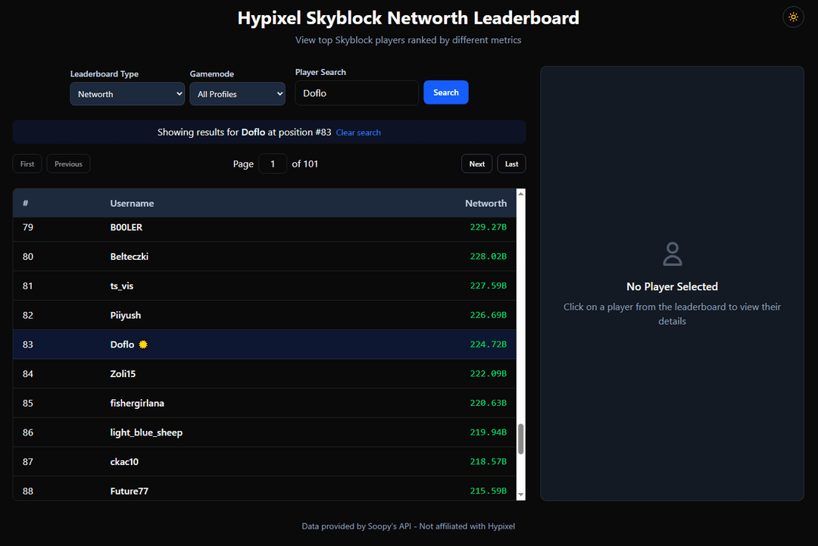The image size is (818, 546).
Task: Go to the First page
Action: pyautogui.click(x=27, y=164)
